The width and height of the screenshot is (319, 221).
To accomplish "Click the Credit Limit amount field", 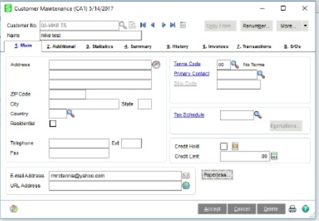I will coord(245,156).
